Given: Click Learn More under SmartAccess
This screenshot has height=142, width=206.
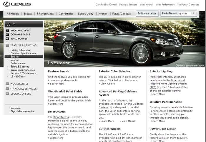Looking at the screenshot, I should click(x=57, y=138).
